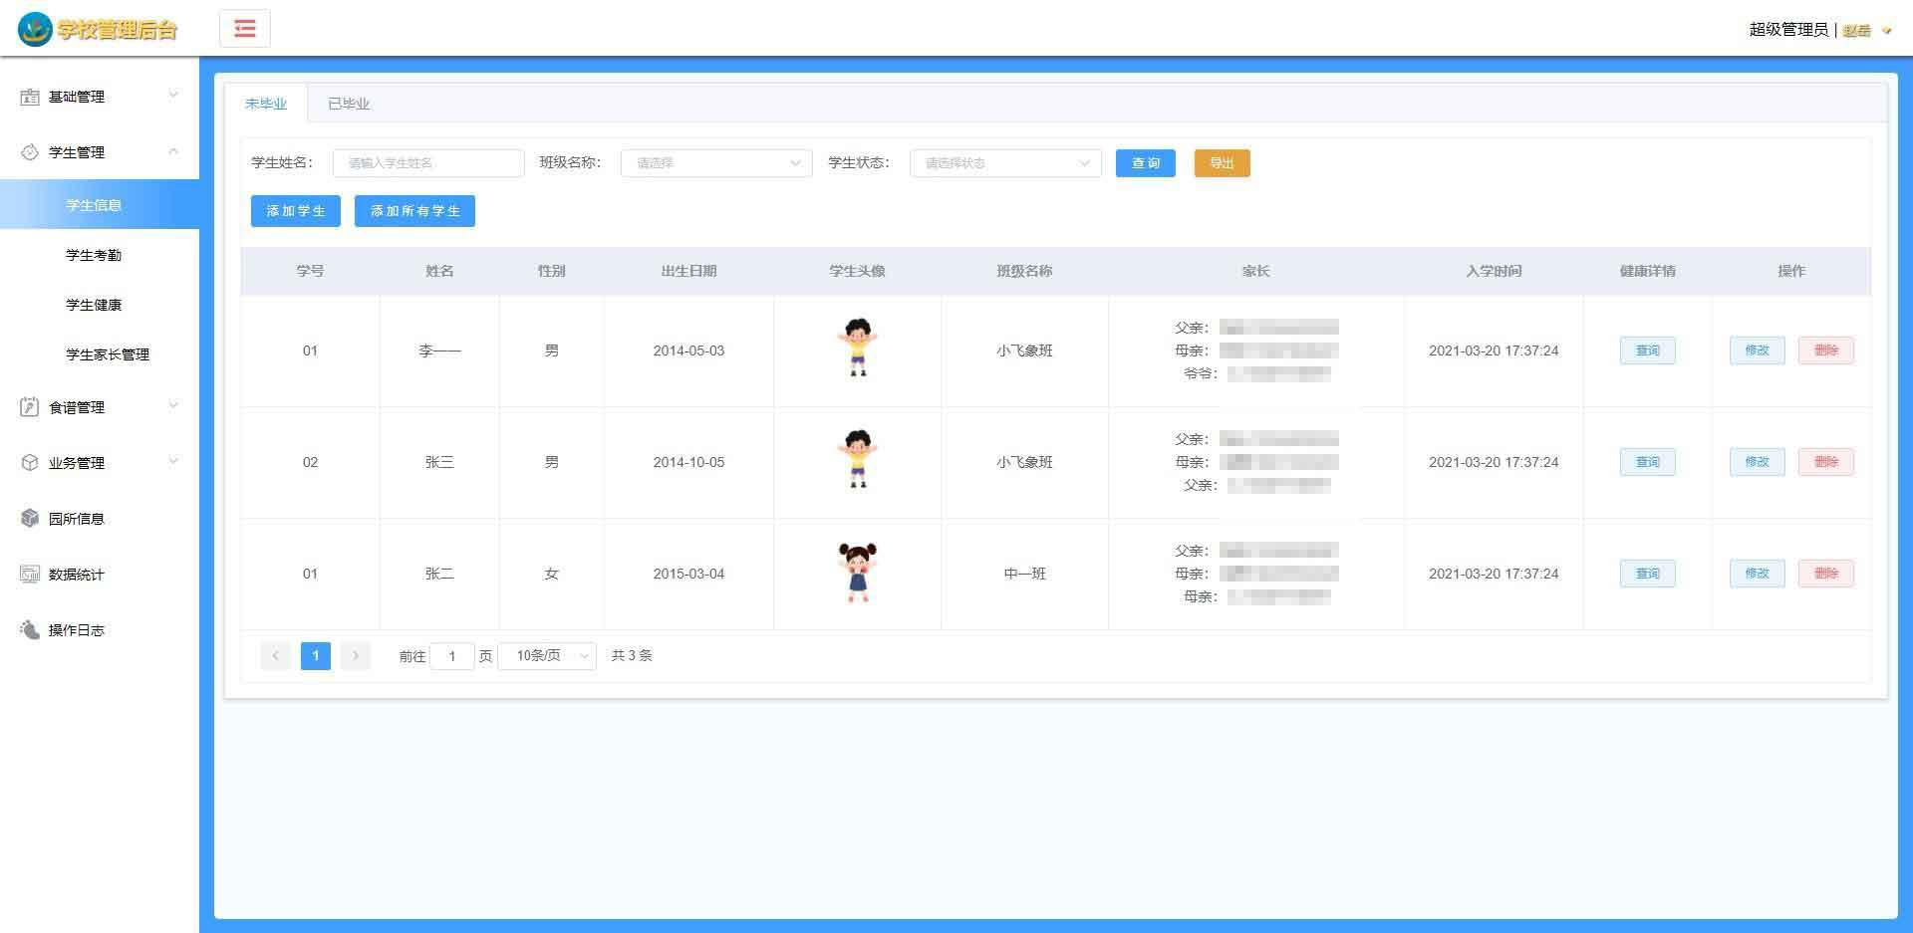
Task: Open the 学生状态 dropdown
Action: pyautogui.click(x=1005, y=163)
